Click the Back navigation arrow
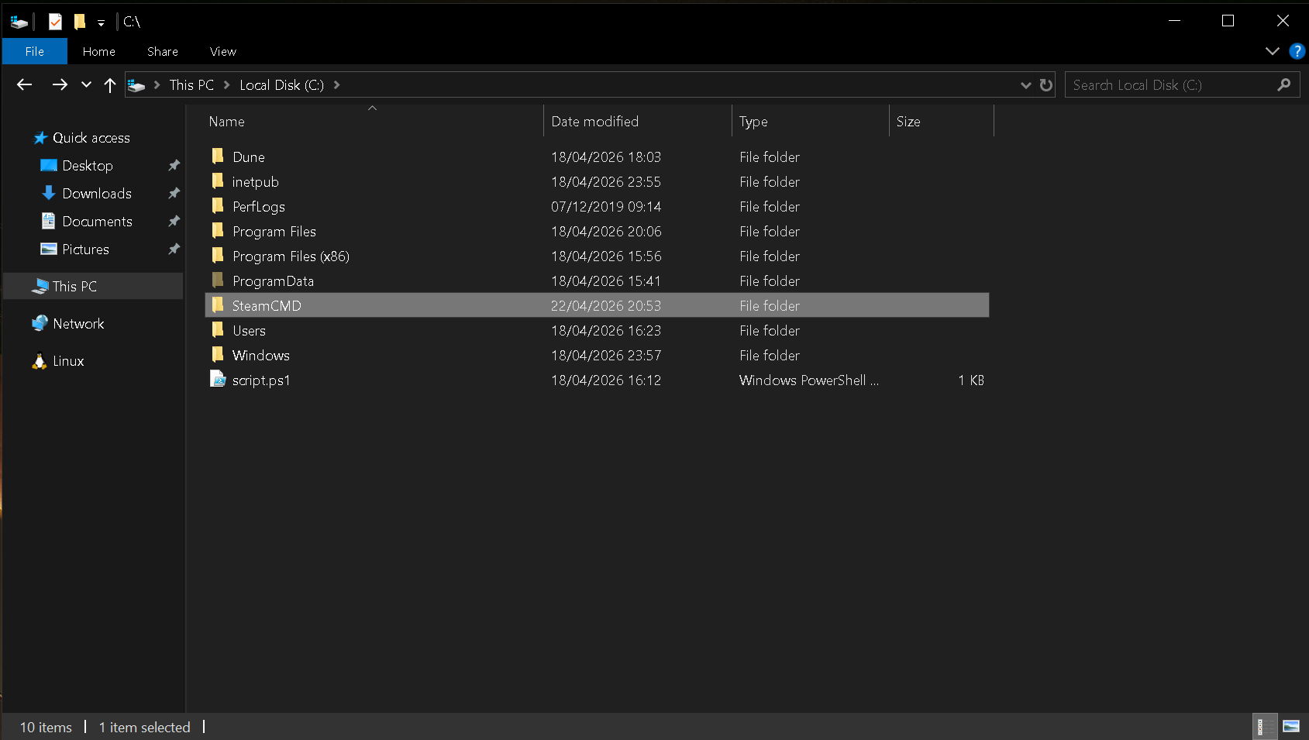The height and width of the screenshot is (740, 1309). 25,85
